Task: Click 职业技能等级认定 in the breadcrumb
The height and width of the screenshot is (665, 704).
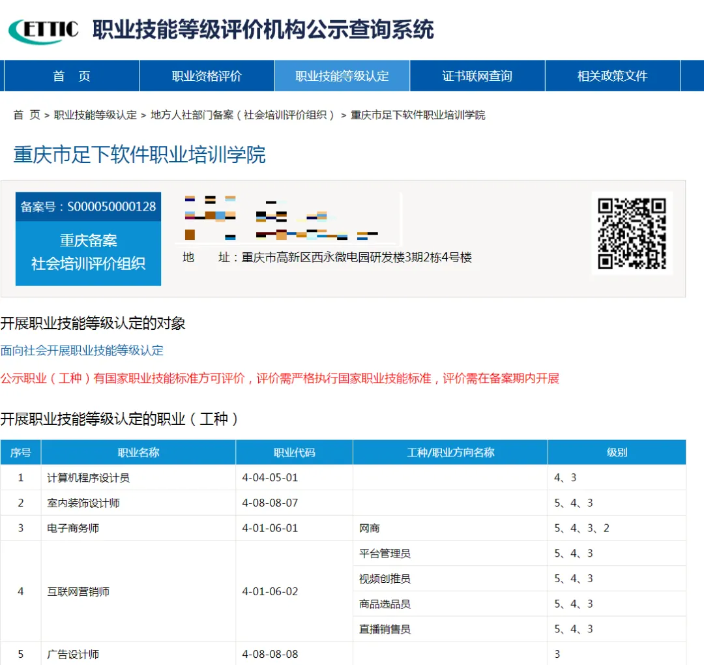Action: tap(95, 115)
